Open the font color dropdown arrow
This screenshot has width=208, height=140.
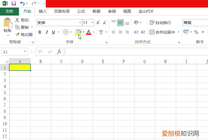(x=94, y=32)
